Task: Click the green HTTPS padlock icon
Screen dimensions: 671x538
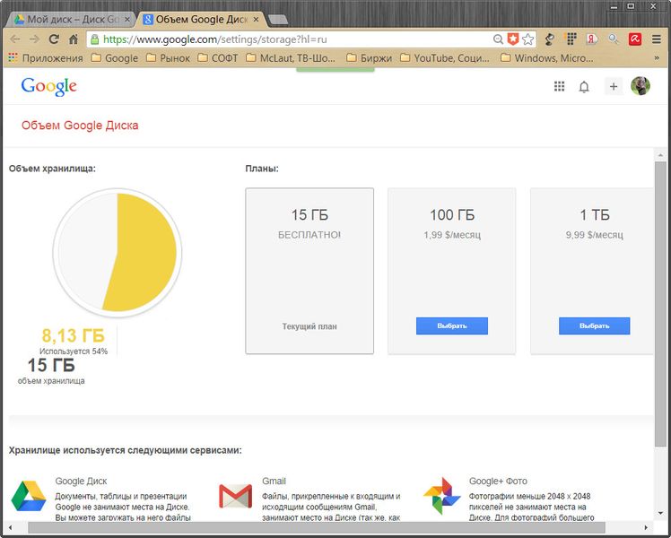Action: tap(95, 39)
